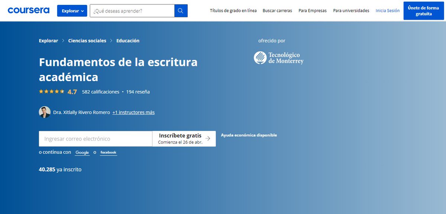Continue with the facebook link
446x214 pixels.
[x=108, y=152]
